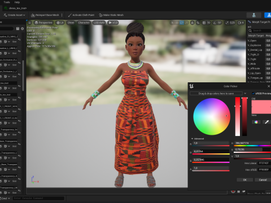This screenshot has height=203, width=271.
Task: Activate Cloth Paint tool
Action: click(81, 15)
